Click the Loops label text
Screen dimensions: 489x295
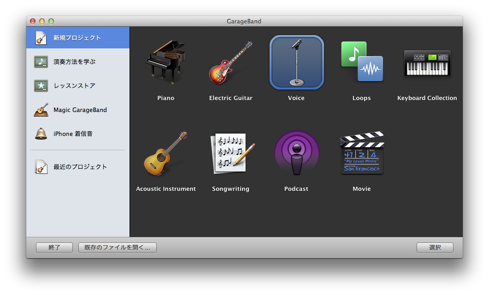tap(362, 98)
